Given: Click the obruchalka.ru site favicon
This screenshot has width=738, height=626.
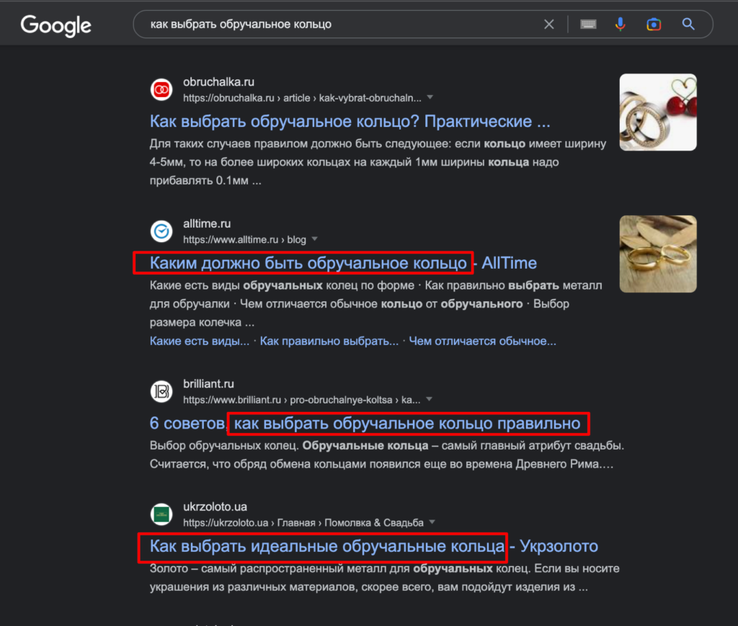Looking at the screenshot, I should pyautogui.click(x=161, y=90).
